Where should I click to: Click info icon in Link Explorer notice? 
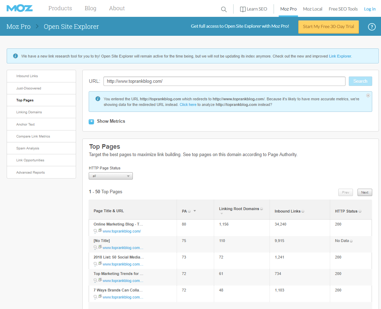pyautogui.click(x=15, y=56)
